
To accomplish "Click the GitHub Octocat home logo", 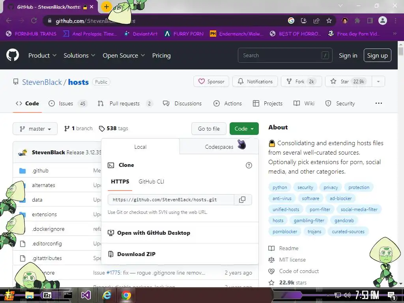I will point(12,55).
